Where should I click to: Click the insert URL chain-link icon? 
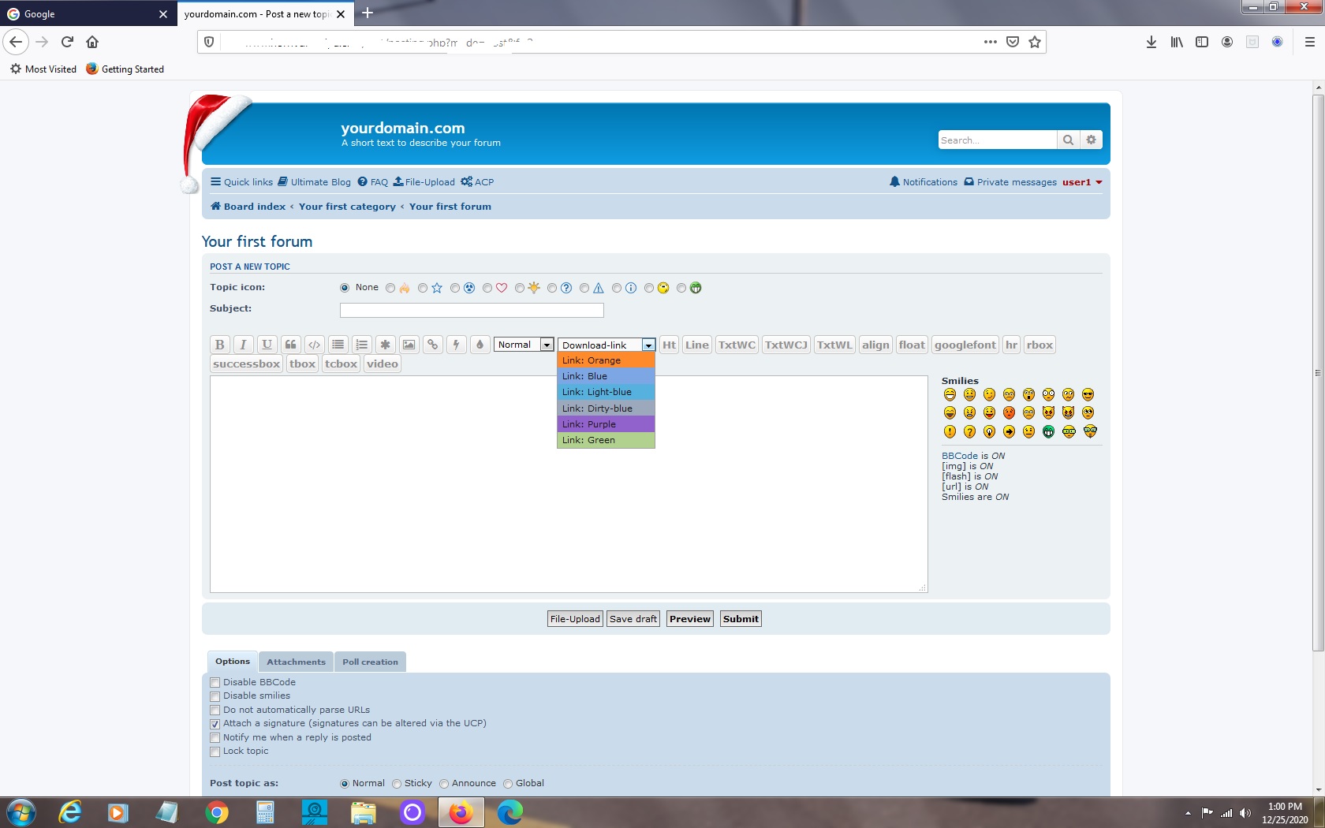tap(432, 345)
